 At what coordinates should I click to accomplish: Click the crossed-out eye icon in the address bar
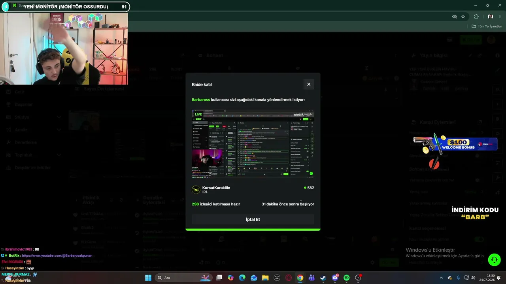pos(455,17)
